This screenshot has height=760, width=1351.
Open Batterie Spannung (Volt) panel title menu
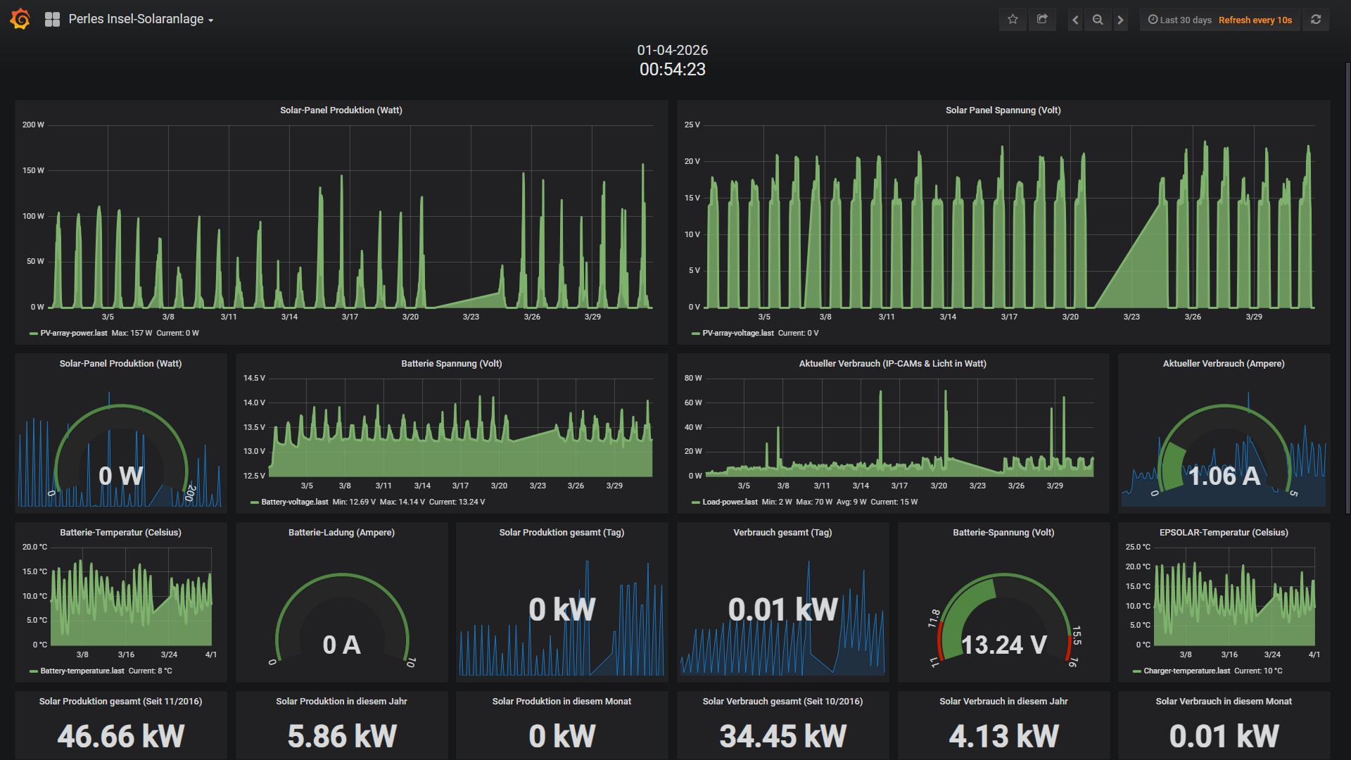point(451,364)
